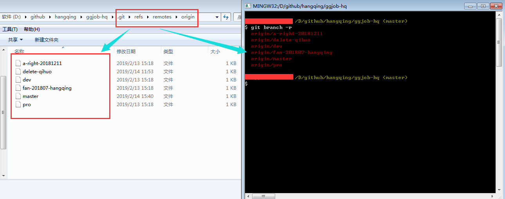Select the file named a-right-20181211
This screenshot has width=505, height=199.
point(42,63)
